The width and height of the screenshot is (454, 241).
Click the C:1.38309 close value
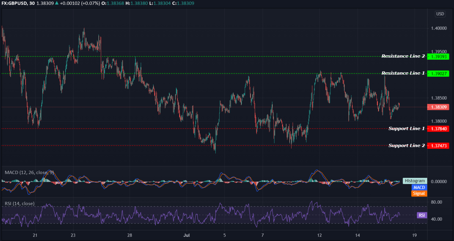183,3
